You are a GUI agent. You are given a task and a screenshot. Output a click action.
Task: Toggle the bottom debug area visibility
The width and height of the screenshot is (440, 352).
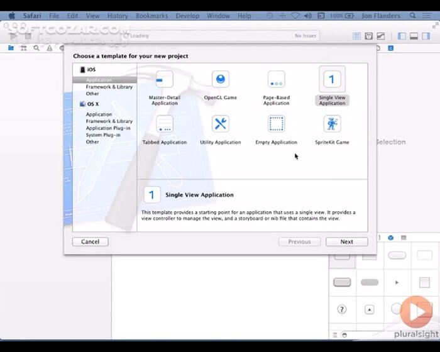point(414,36)
